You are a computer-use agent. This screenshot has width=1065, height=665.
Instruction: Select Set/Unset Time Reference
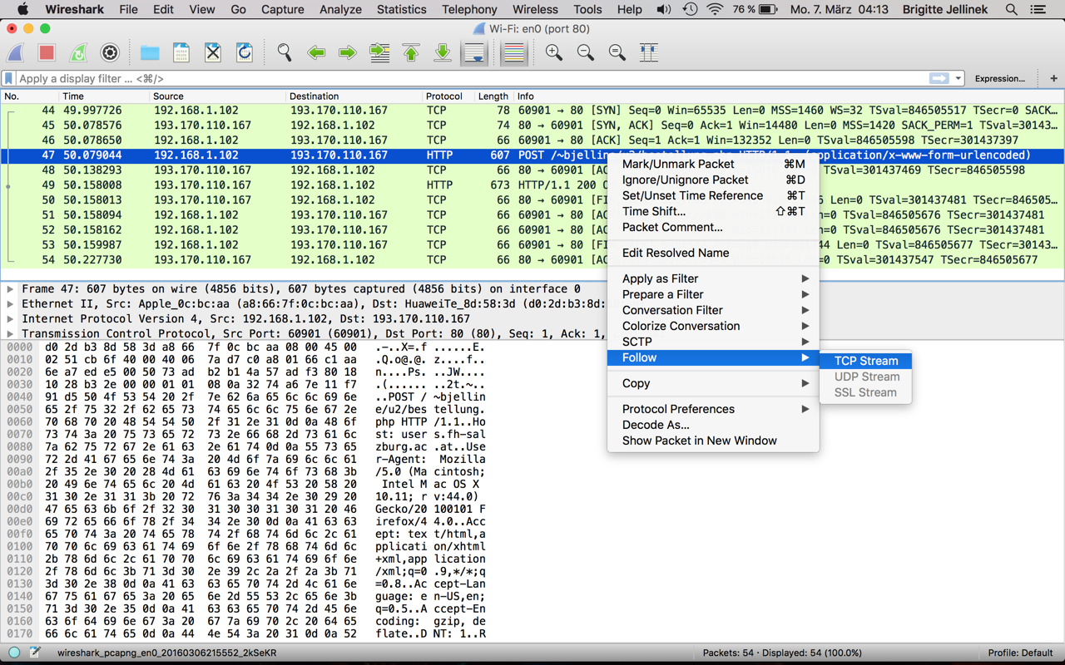pos(713,195)
